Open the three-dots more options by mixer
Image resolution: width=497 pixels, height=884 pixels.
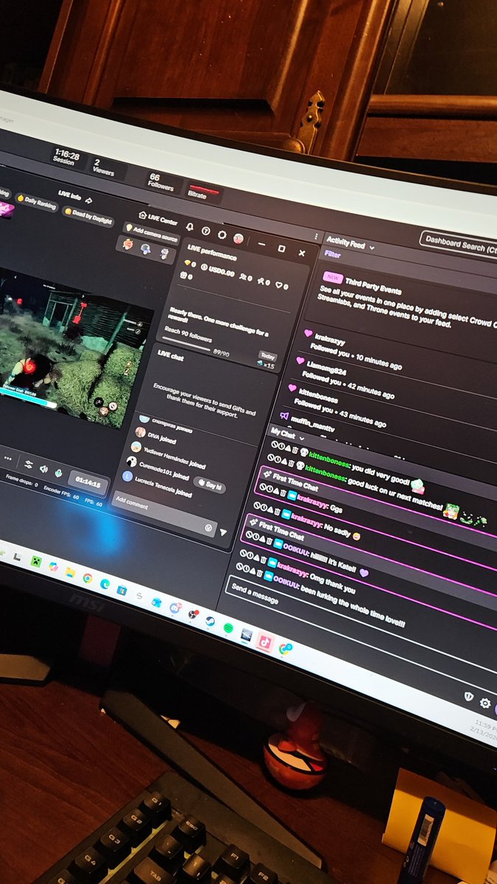8,458
